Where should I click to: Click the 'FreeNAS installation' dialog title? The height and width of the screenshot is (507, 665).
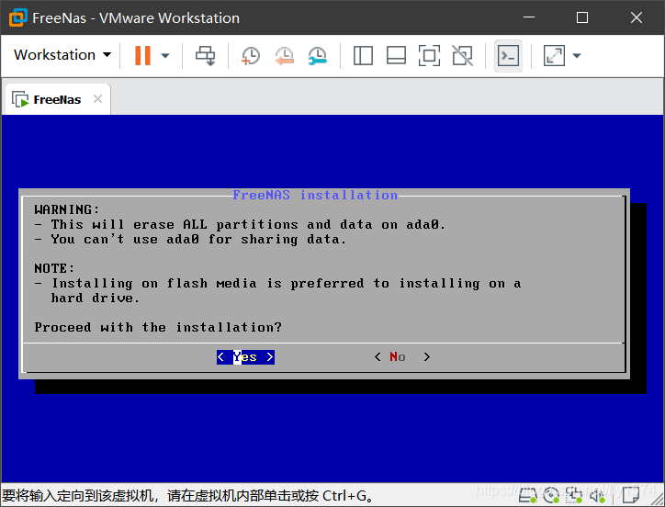[315, 195]
